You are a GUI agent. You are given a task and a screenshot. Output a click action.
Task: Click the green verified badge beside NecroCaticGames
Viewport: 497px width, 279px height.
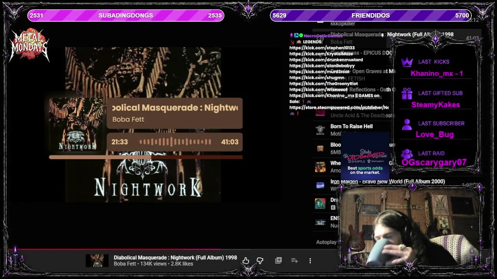click(301, 36)
